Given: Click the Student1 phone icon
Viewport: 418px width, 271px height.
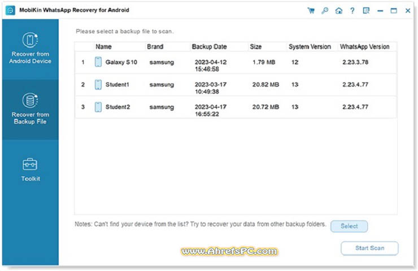Looking at the screenshot, I should coord(98,85).
